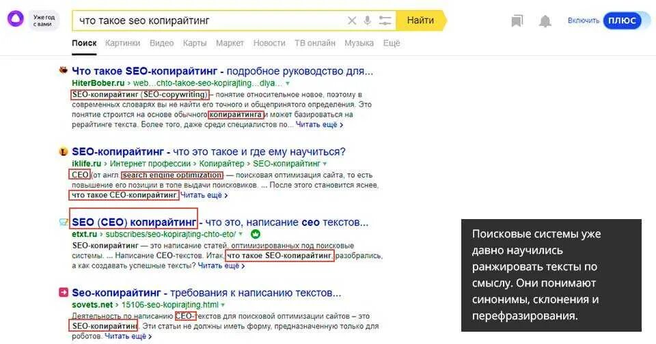The width and height of the screenshot is (656, 344).
Task: Click green verified badge beside etxt URL
Action: click(x=255, y=234)
